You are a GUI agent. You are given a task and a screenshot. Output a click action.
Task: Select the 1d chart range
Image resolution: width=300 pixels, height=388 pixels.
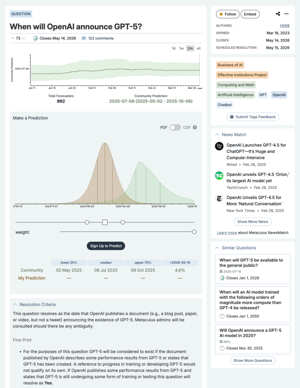[x=174, y=48]
